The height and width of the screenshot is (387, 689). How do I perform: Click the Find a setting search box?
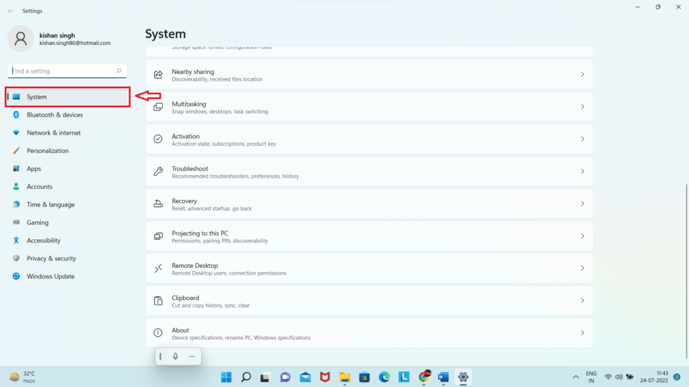click(x=67, y=71)
